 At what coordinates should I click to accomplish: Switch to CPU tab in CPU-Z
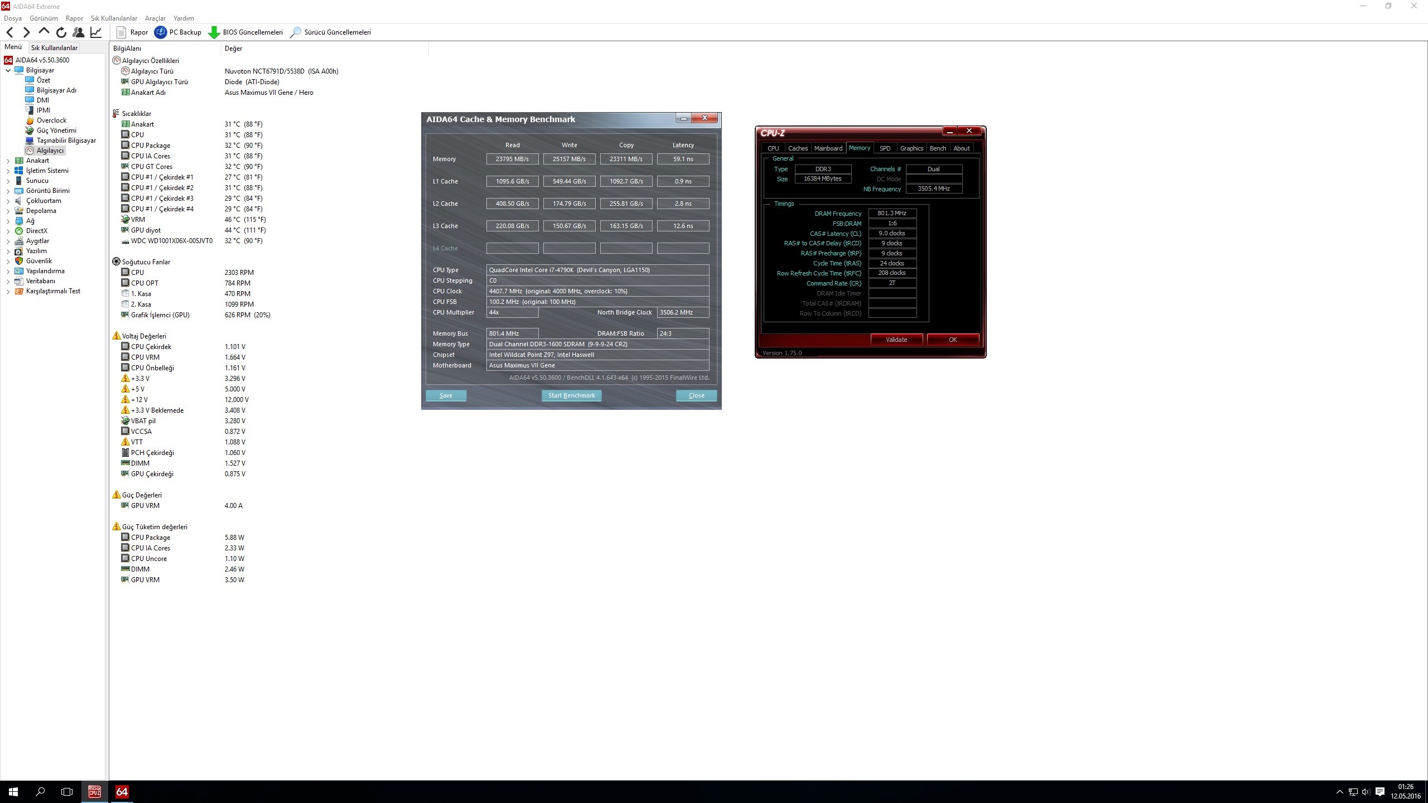[773, 148]
